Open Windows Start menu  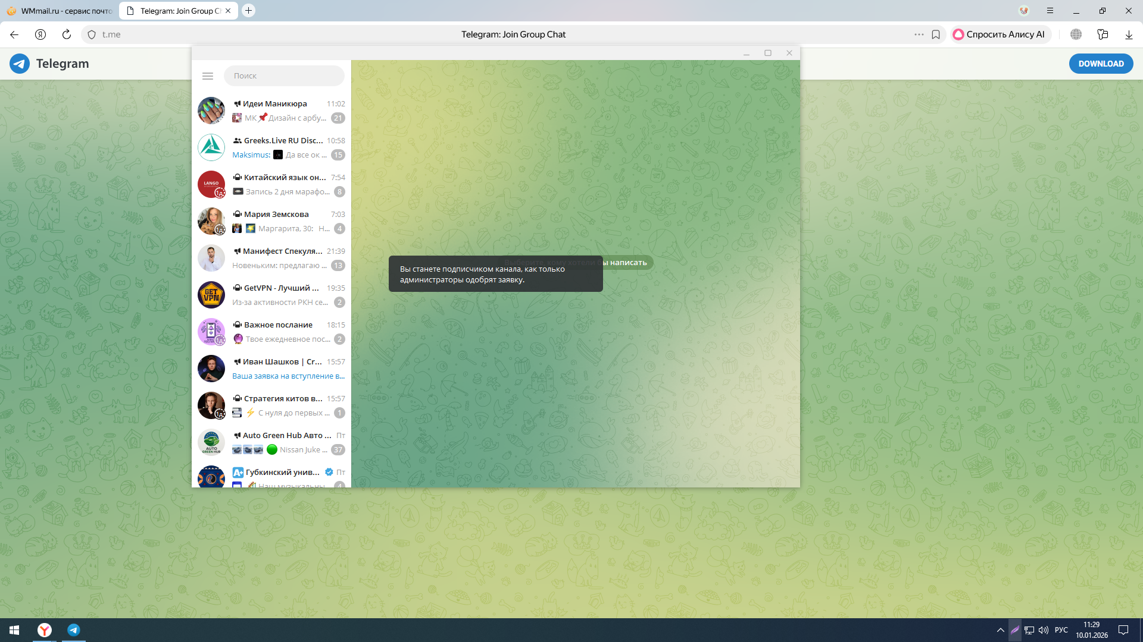pyautogui.click(x=14, y=630)
